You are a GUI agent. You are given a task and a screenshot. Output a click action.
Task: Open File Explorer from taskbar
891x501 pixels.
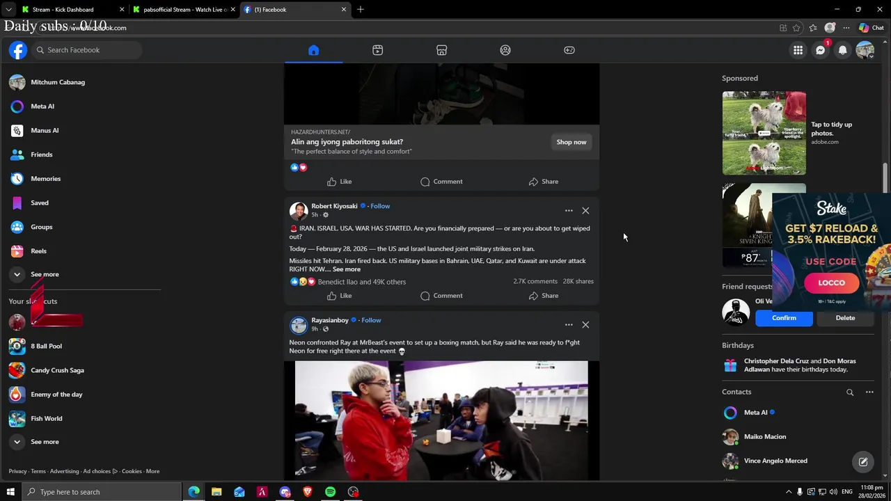(x=216, y=492)
